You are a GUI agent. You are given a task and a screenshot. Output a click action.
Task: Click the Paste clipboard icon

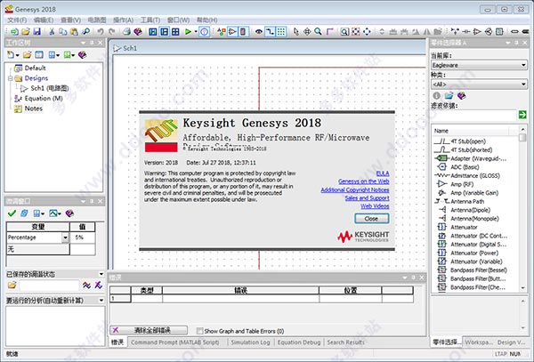tap(74, 32)
